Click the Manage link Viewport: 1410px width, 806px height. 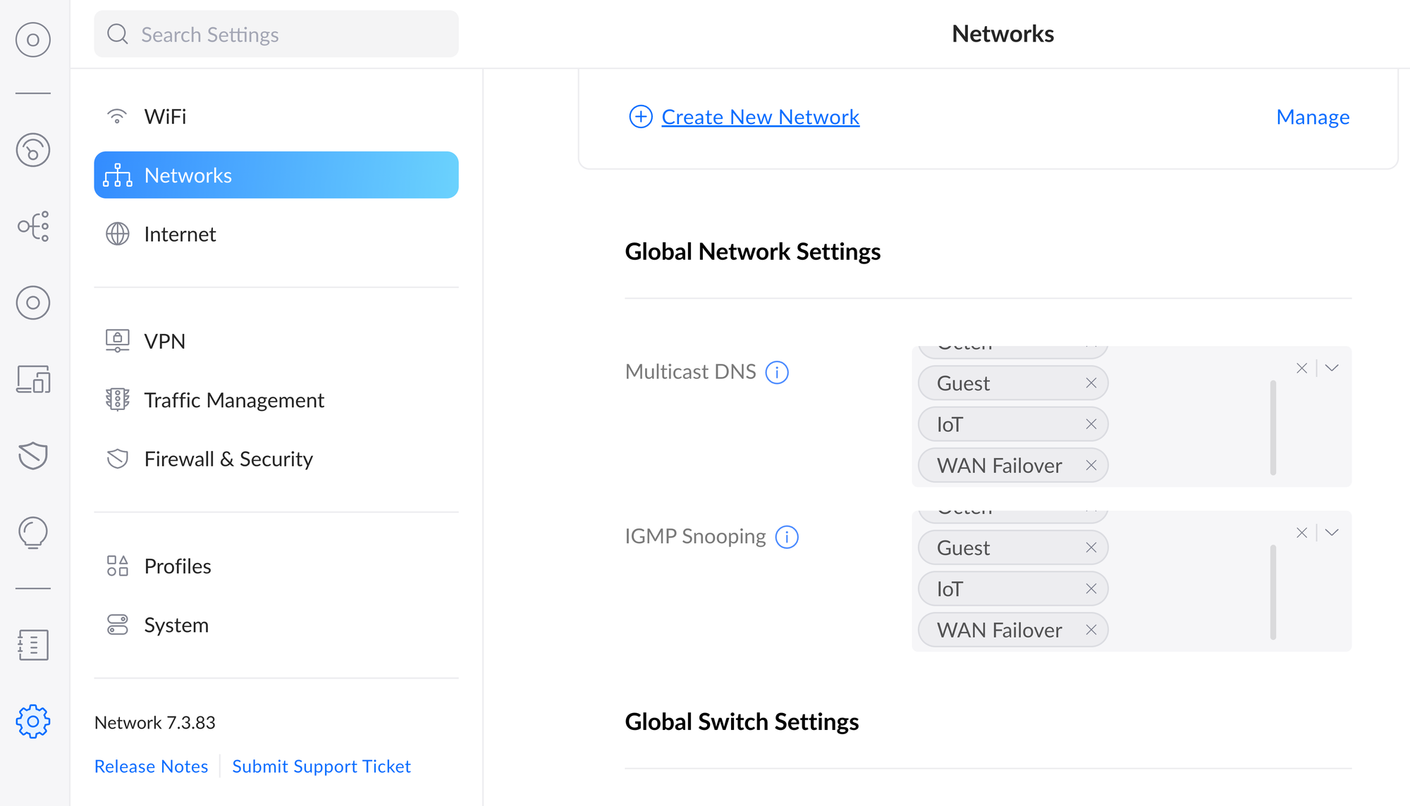point(1313,117)
